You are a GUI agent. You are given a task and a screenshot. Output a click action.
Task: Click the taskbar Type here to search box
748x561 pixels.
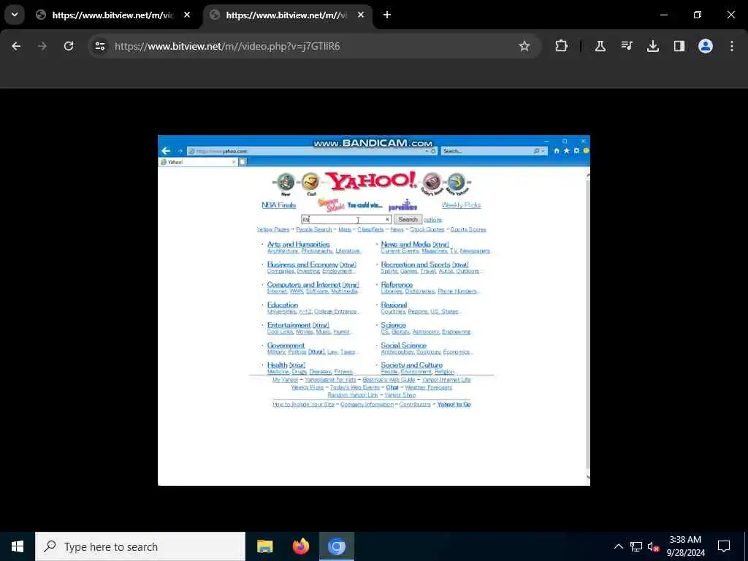(140, 546)
